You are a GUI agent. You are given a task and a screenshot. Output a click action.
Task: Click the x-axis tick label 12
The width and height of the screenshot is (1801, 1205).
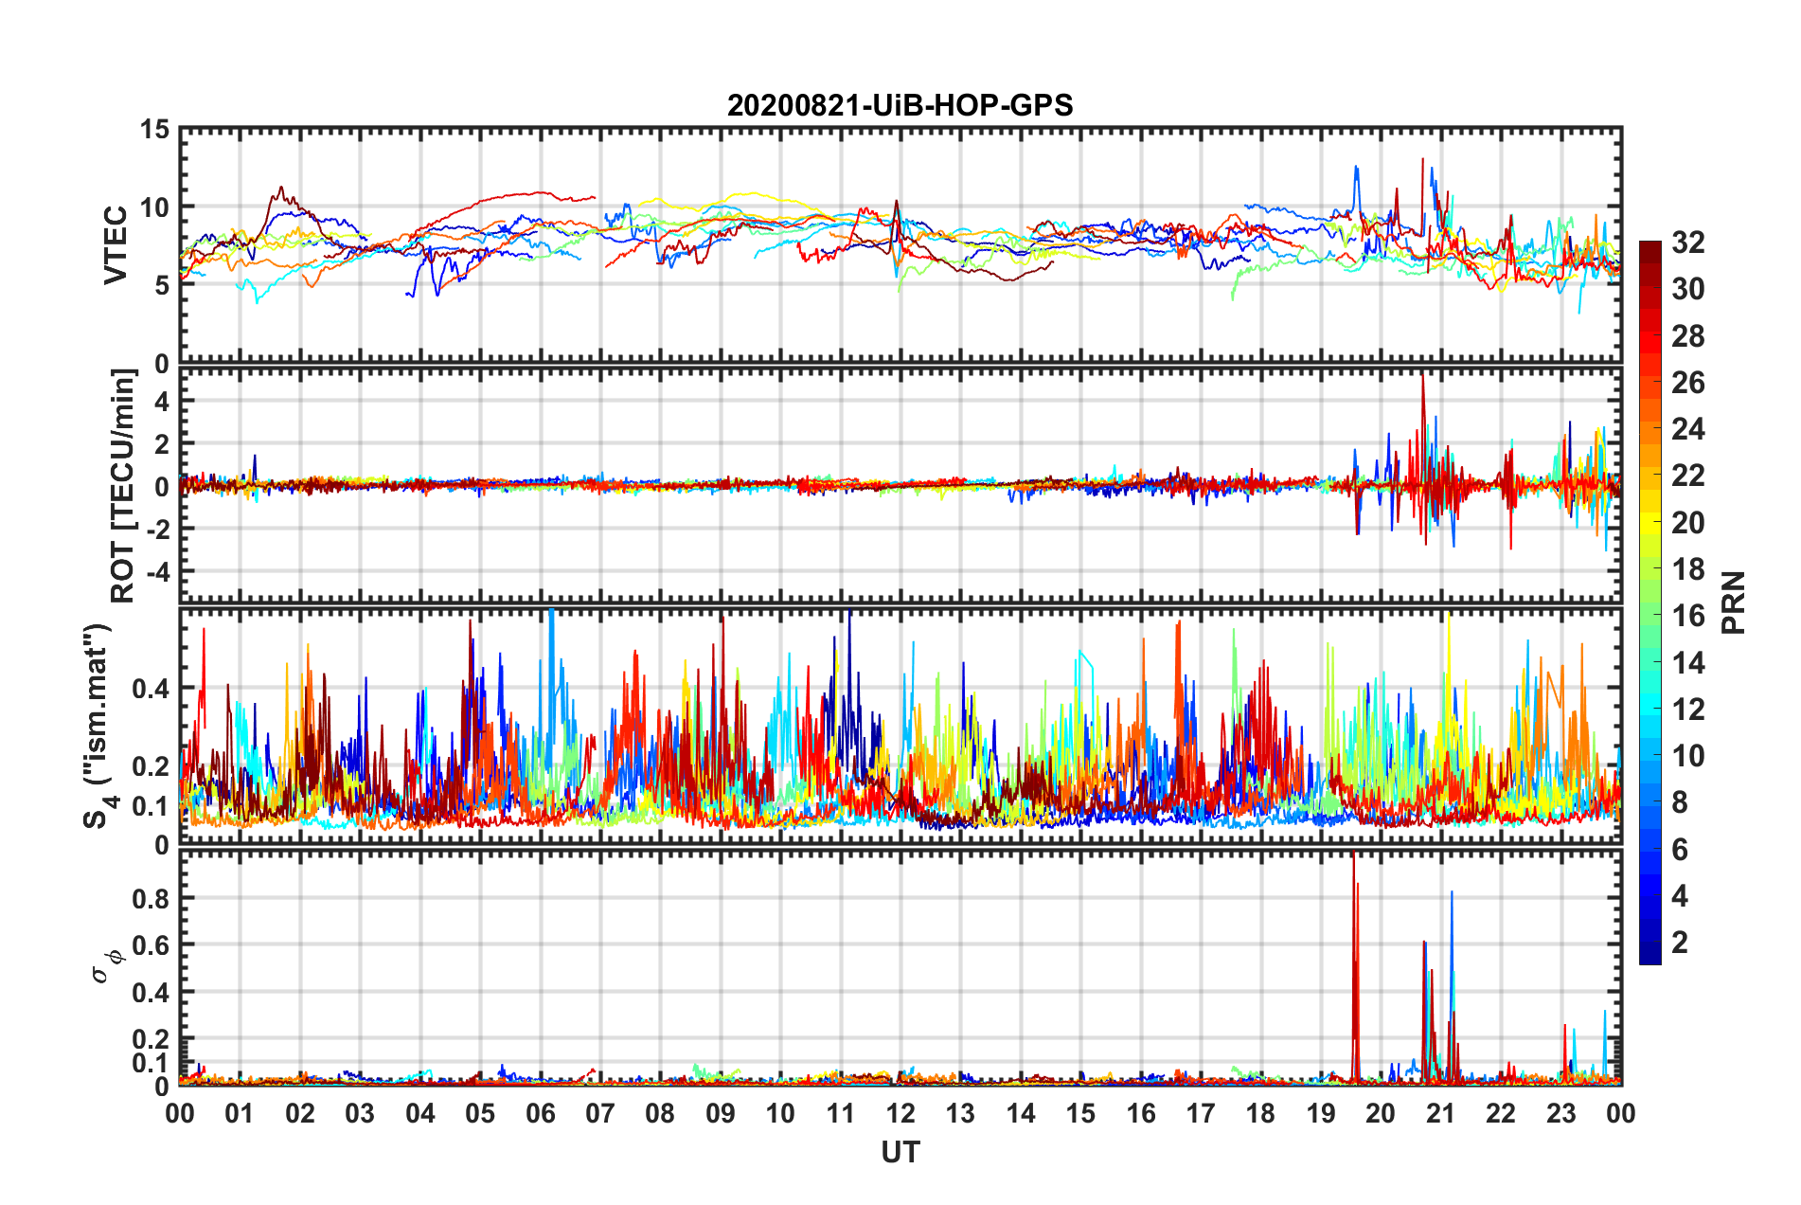pos(900,1113)
